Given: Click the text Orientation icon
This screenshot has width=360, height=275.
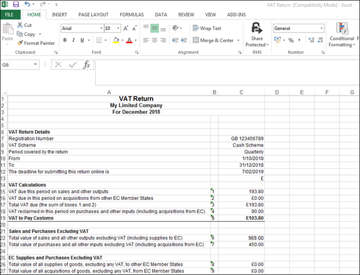Looking at the screenshot, I should pos(175,28).
